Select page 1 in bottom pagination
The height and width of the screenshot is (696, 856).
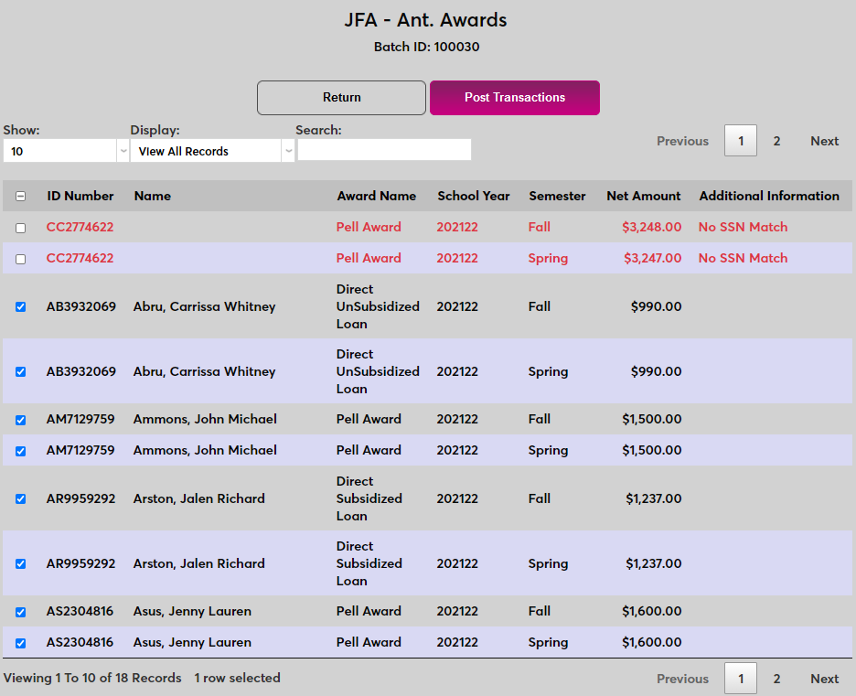tap(741, 679)
